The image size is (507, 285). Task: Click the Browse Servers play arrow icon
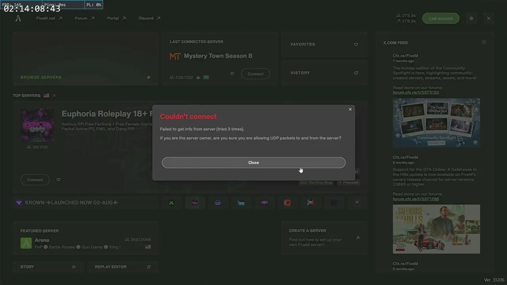coord(149,78)
